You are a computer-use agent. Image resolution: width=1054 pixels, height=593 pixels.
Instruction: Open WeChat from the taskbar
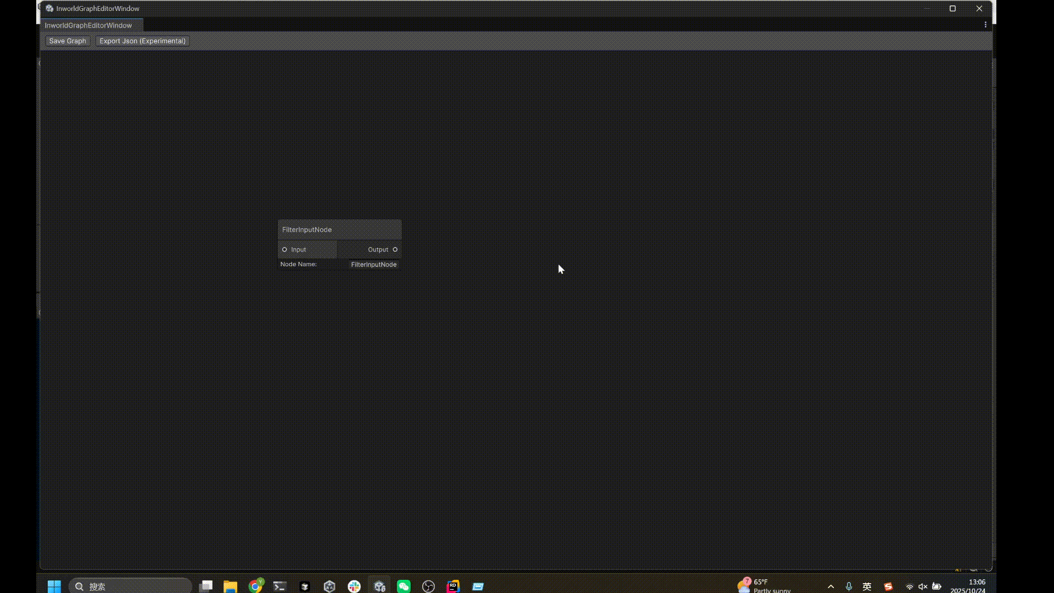pyautogui.click(x=403, y=586)
